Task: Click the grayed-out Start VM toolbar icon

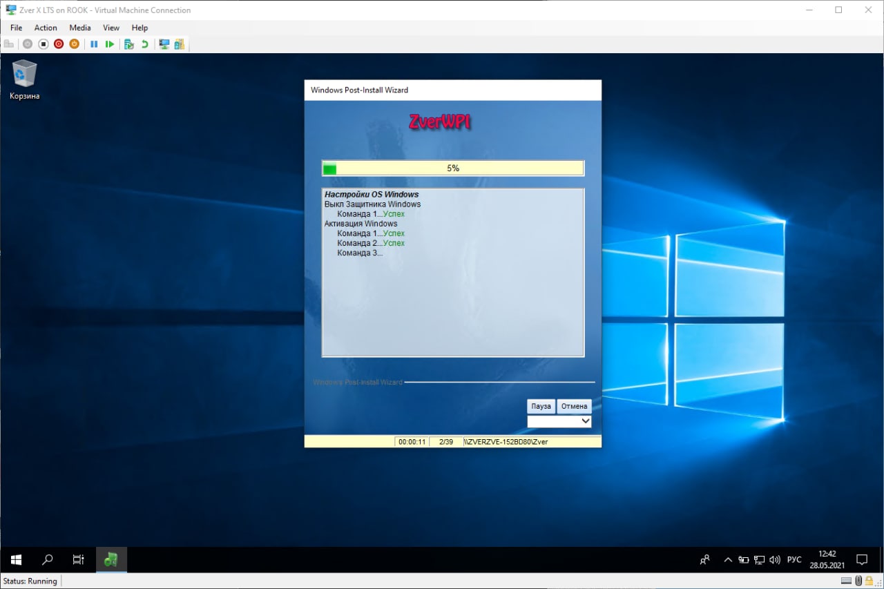Action: point(28,44)
